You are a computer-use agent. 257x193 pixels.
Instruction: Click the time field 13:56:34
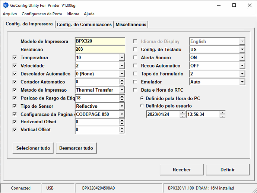click(203, 114)
